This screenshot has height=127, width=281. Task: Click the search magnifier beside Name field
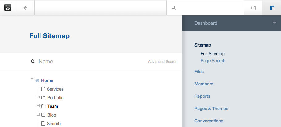(33, 62)
